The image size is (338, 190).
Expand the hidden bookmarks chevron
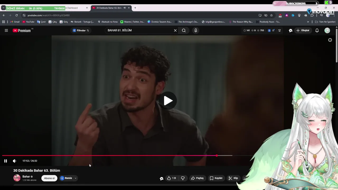coord(308,22)
